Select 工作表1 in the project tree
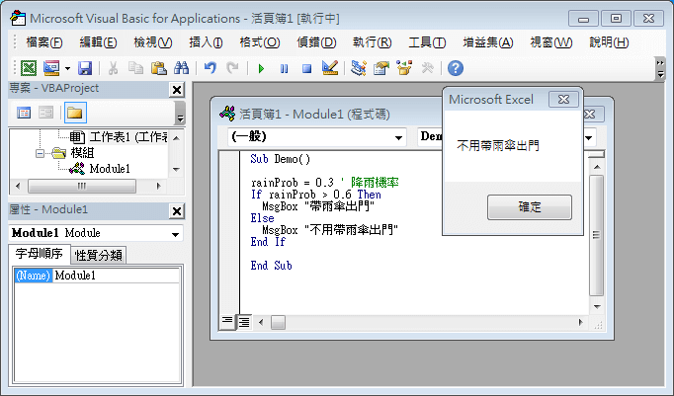674x396 pixels. [128, 137]
